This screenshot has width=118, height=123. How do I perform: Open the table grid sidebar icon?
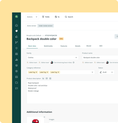[x=16, y=54]
